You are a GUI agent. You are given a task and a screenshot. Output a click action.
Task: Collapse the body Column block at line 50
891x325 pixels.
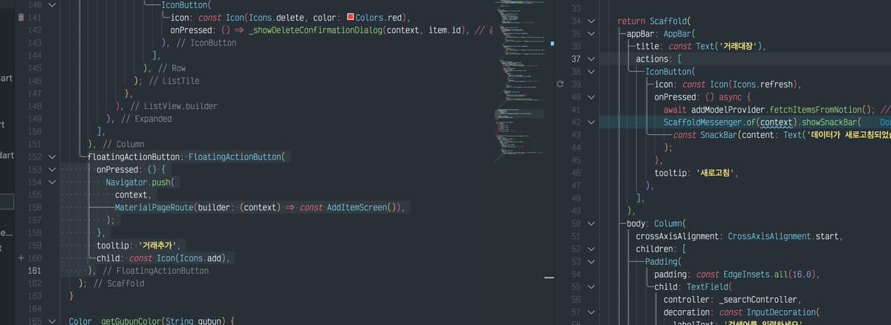pos(591,223)
